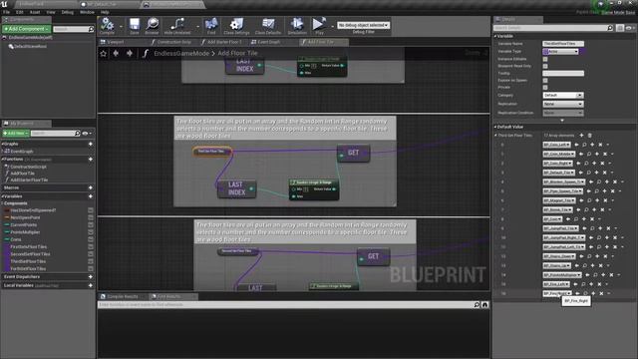Image resolution: width=638 pixels, height=359 pixels.
Task: Select the EventGraph entry
Action: (x=22, y=152)
